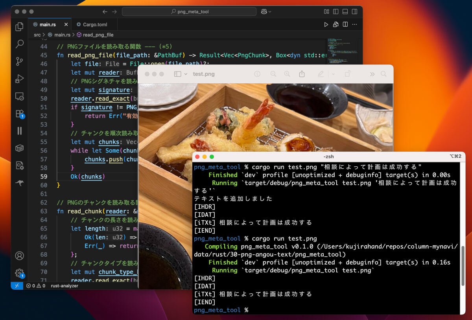Toggle the primary side bar layout button
The width and height of the screenshot is (472, 320).
pos(336,12)
